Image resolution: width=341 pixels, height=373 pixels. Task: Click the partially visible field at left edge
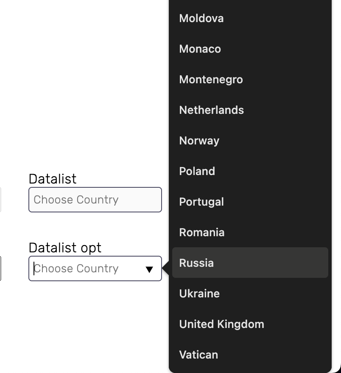1,268
